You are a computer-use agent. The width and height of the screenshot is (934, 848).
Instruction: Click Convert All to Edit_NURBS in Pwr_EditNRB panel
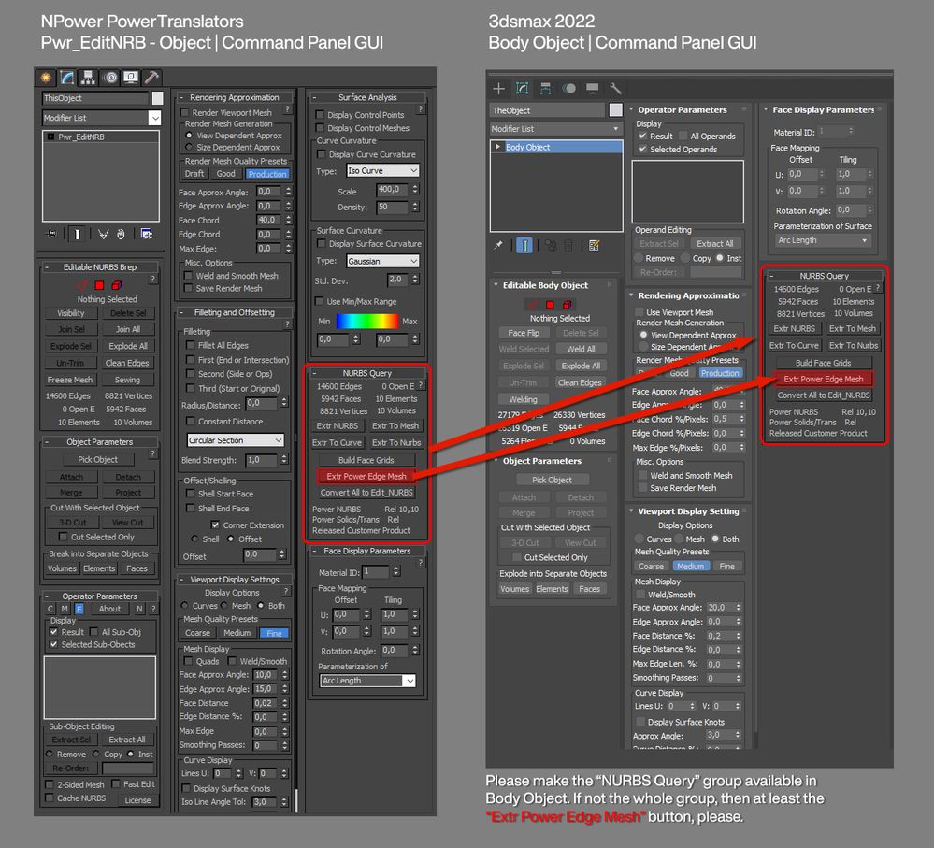click(366, 493)
